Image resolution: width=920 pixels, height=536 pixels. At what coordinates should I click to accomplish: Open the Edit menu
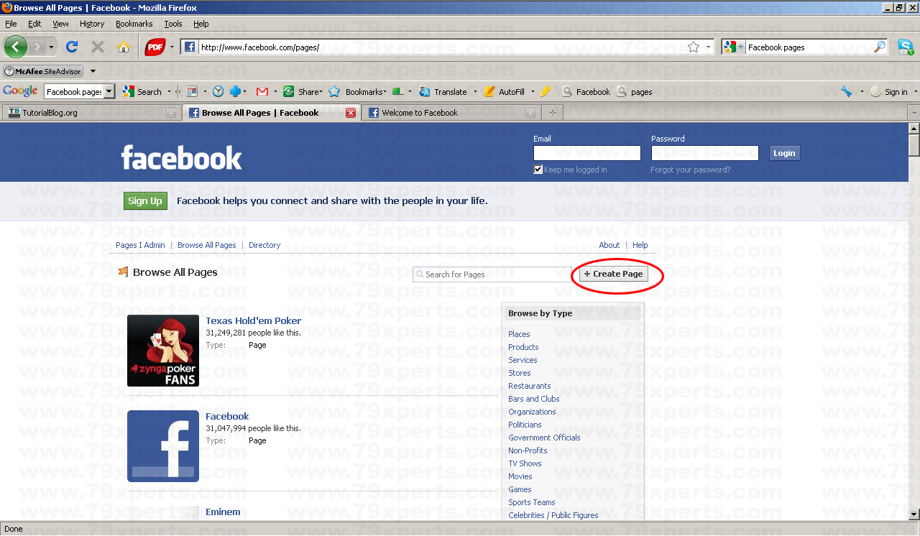point(34,24)
